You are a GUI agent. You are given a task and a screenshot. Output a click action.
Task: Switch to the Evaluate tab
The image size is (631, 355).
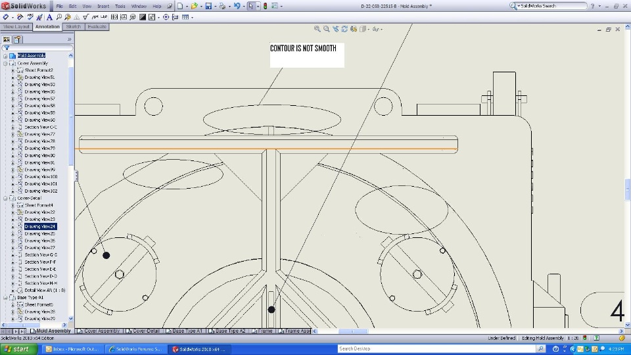(x=97, y=26)
